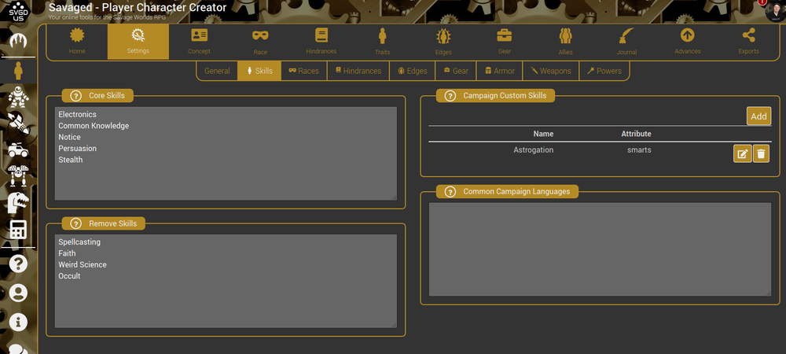Click the Electronics line in Core Skills
Image resolution: width=786 pixels, height=354 pixels.
tap(77, 114)
